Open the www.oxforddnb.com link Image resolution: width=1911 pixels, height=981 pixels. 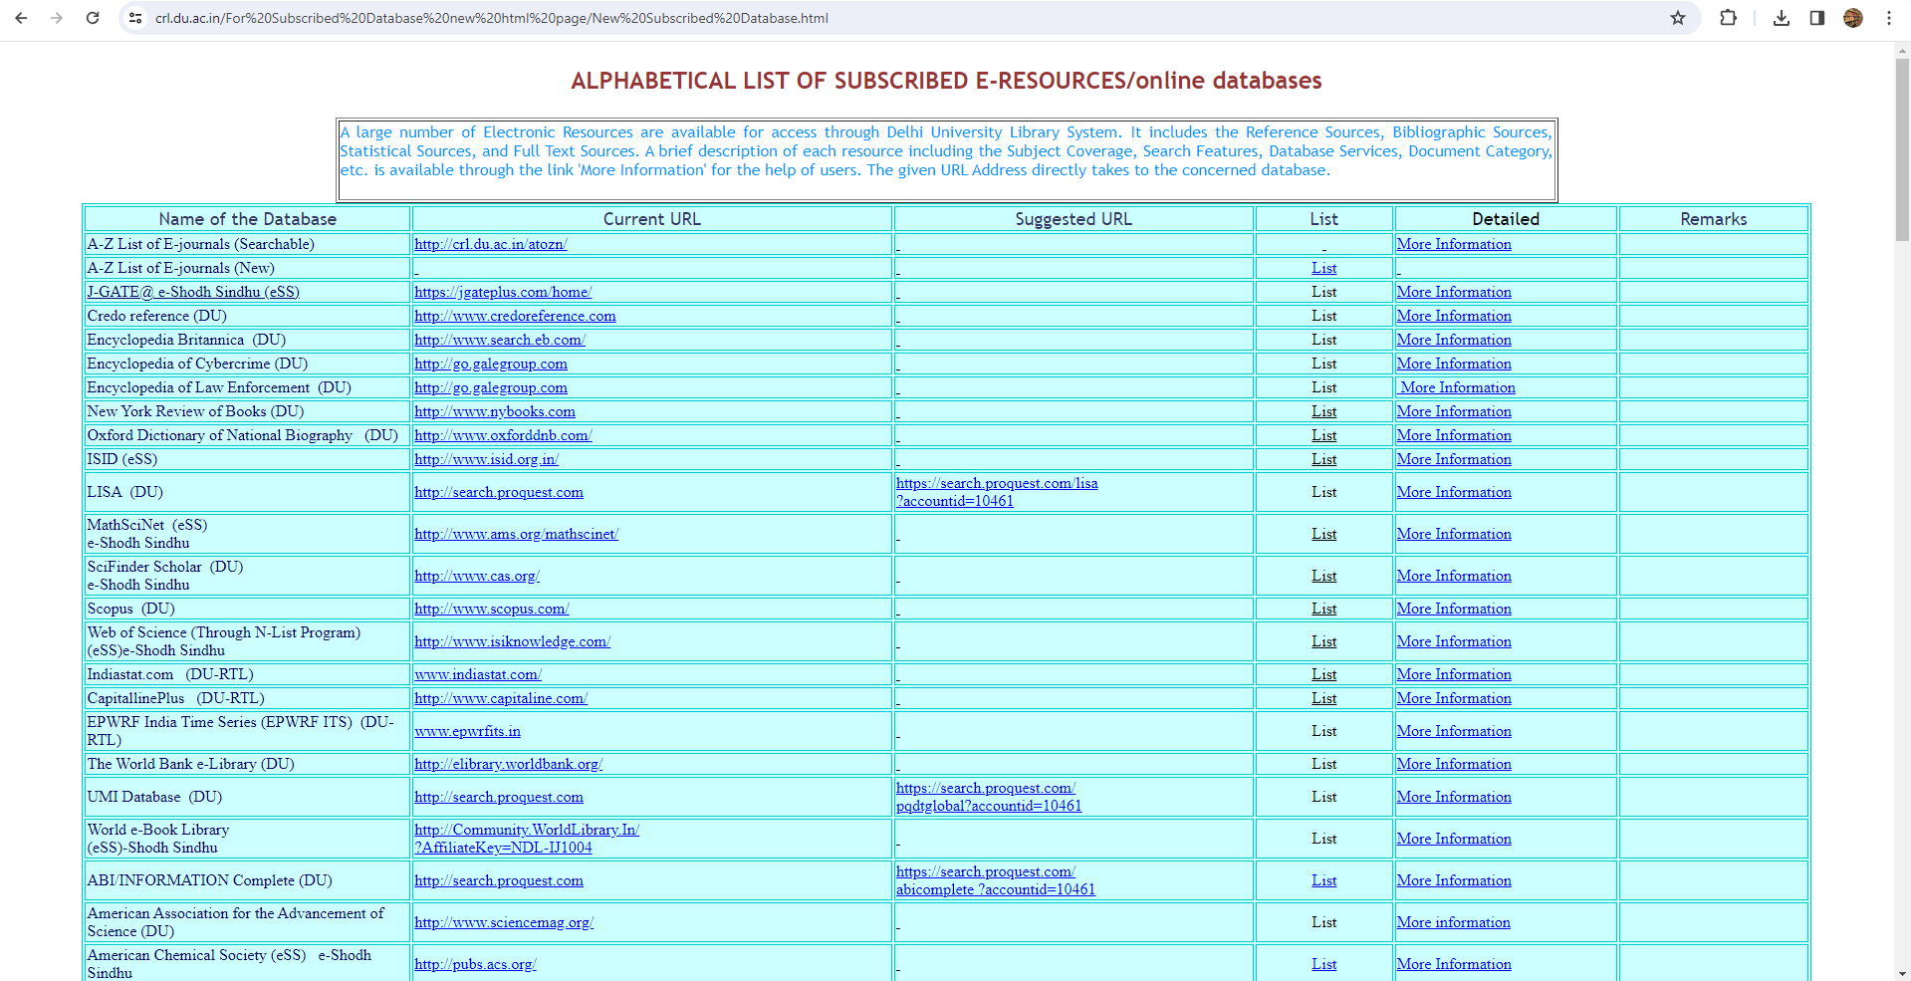503,435
